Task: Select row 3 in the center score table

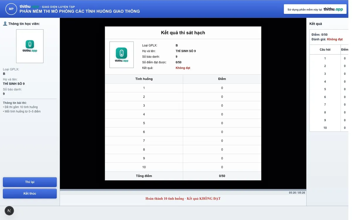Action: (x=183, y=106)
